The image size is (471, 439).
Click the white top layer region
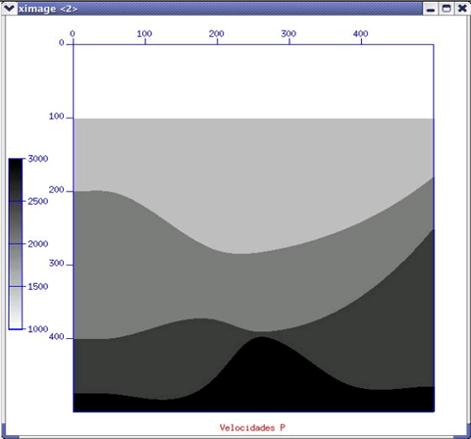253,81
